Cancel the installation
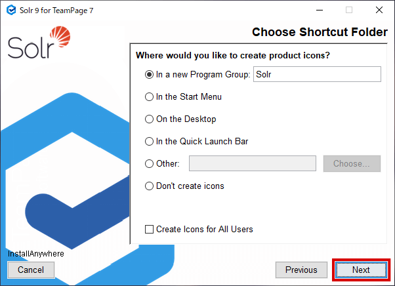 [31, 270]
